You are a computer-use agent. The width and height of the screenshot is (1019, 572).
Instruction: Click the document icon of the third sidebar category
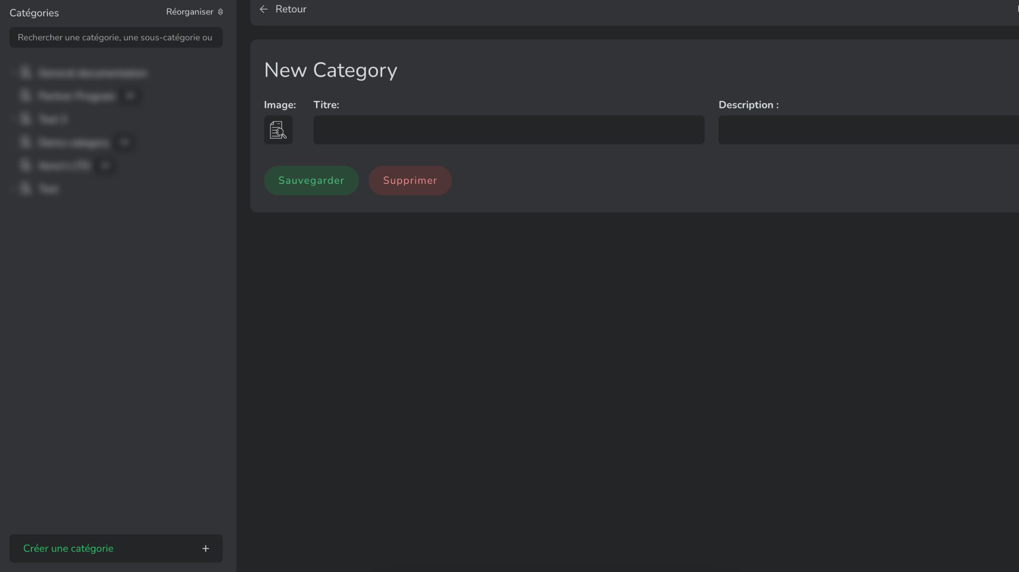click(x=25, y=119)
